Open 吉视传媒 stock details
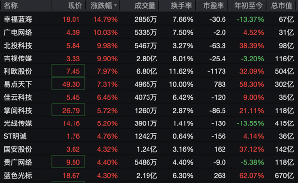Viewport: 298px width, 183px height. pos(18,59)
